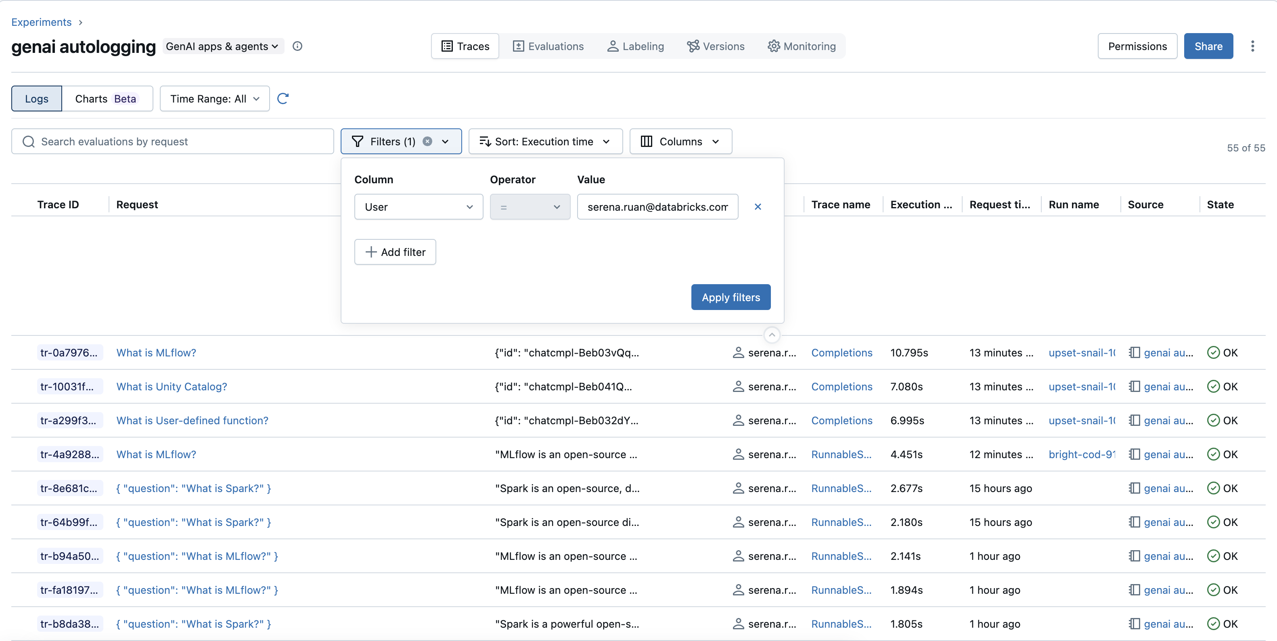Click the user avatar icon on the tr-0a7976 row

pyautogui.click(x=738, y=352)
